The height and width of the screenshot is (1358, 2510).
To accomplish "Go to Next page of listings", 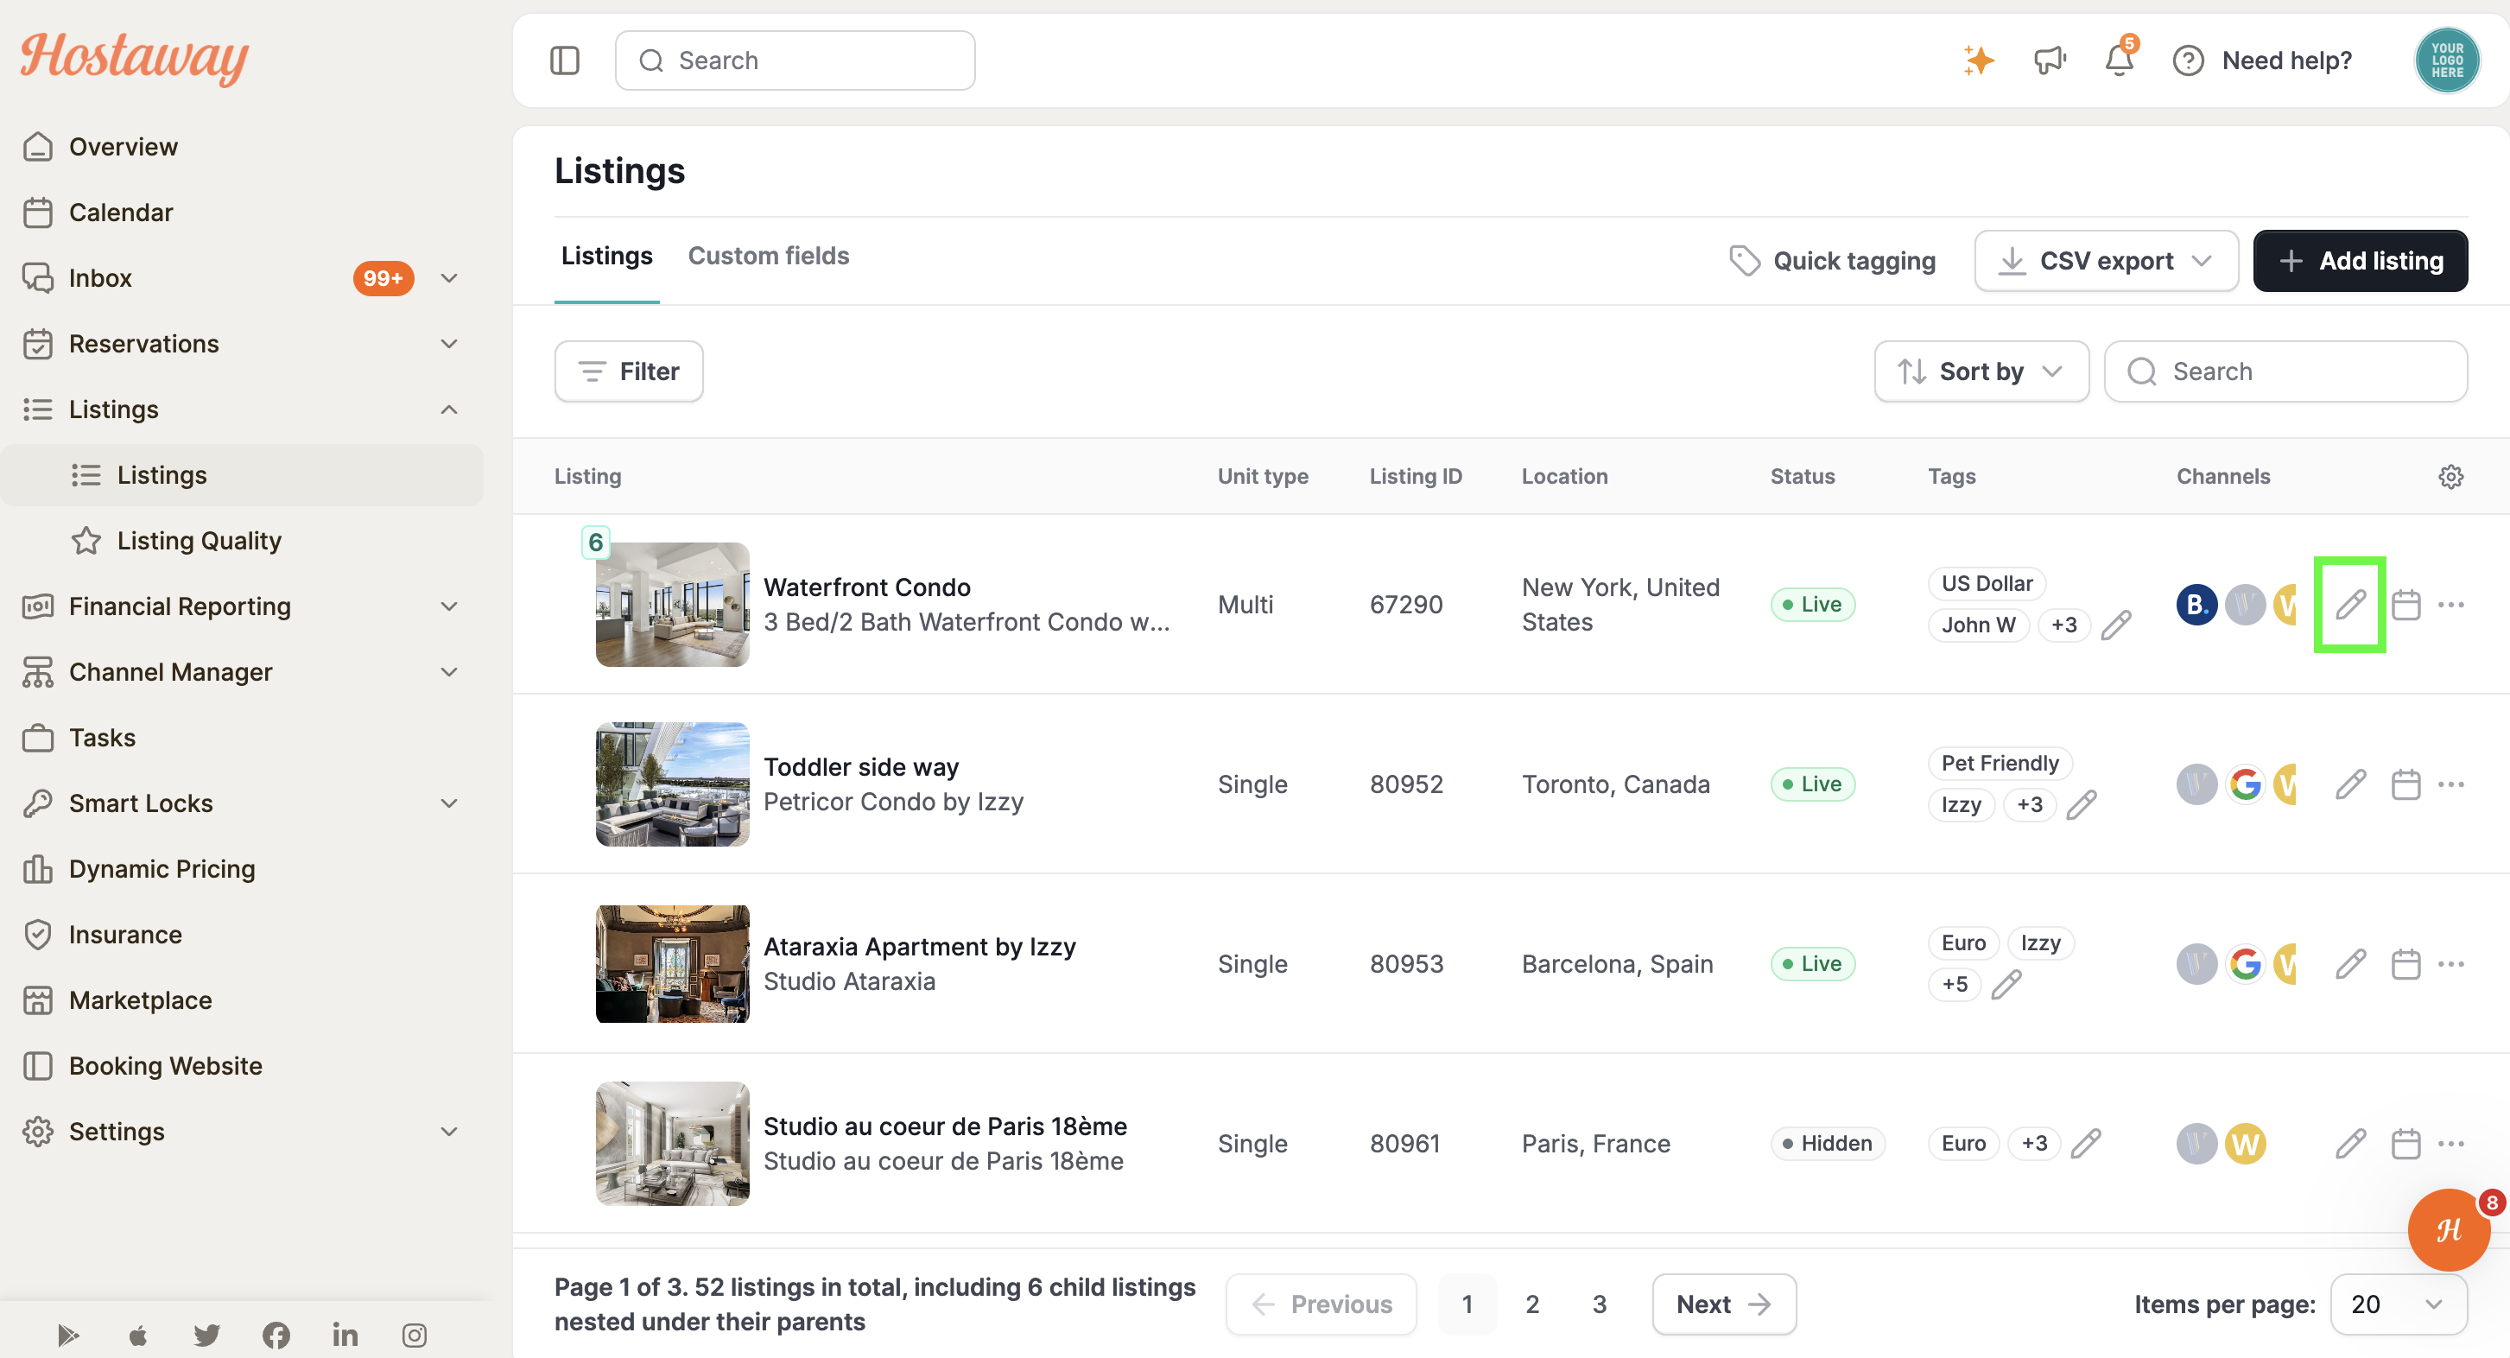I will tap(1724, 1304).
